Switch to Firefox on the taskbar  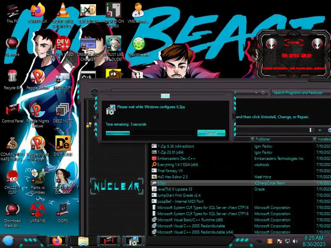coord(57,241)
